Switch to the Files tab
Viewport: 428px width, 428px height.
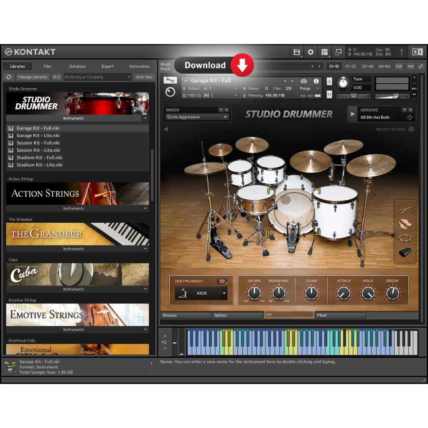(x=48, y=66)
